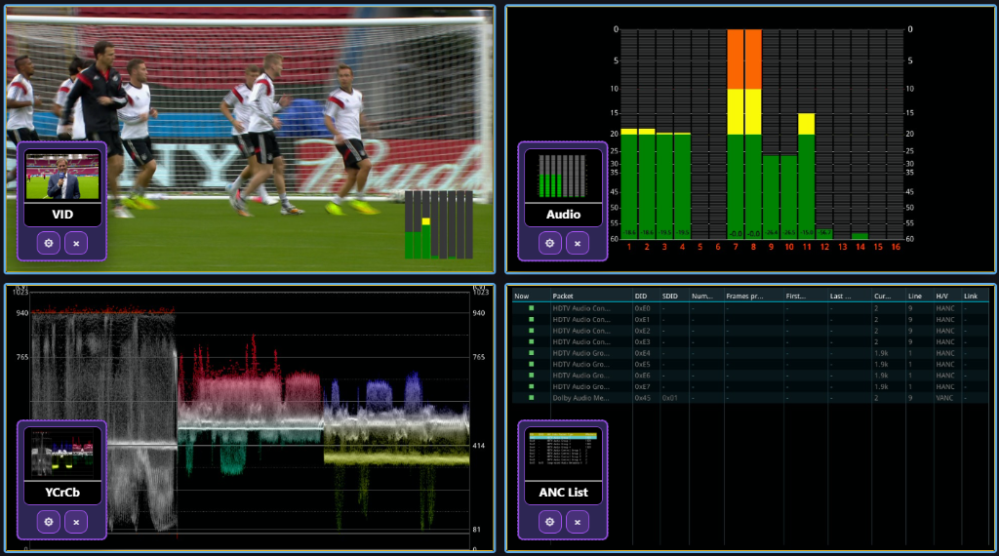Sort by the Line column header
This screenshot has height=556, width=999.
coord(915,297)
